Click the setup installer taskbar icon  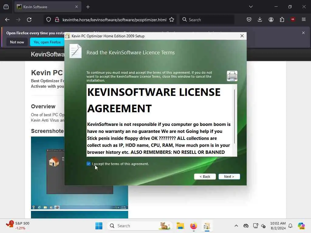207,226
